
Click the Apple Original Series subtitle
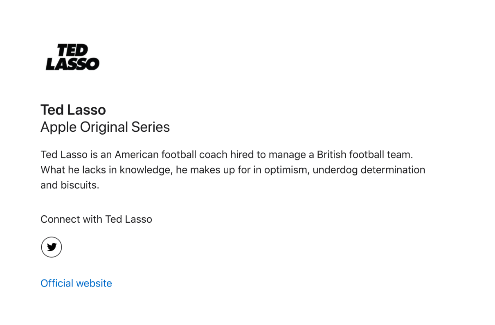pyautogui.click(x=105, y=127)
